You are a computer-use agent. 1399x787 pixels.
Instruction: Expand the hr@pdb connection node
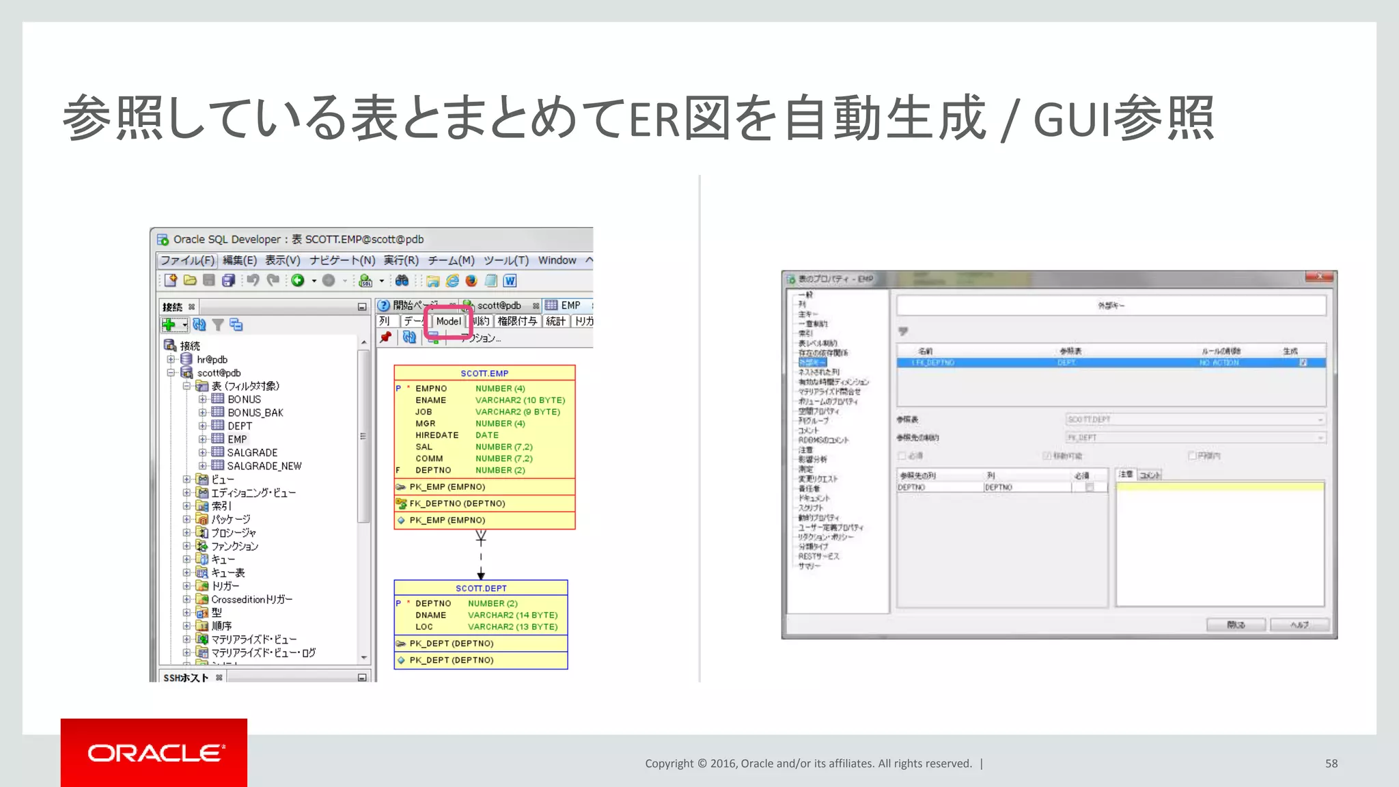171,359
